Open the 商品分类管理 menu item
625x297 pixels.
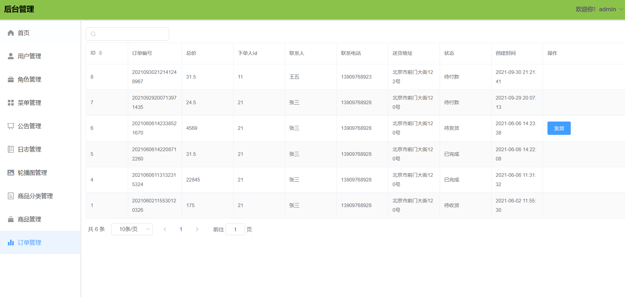coord(35,196)
